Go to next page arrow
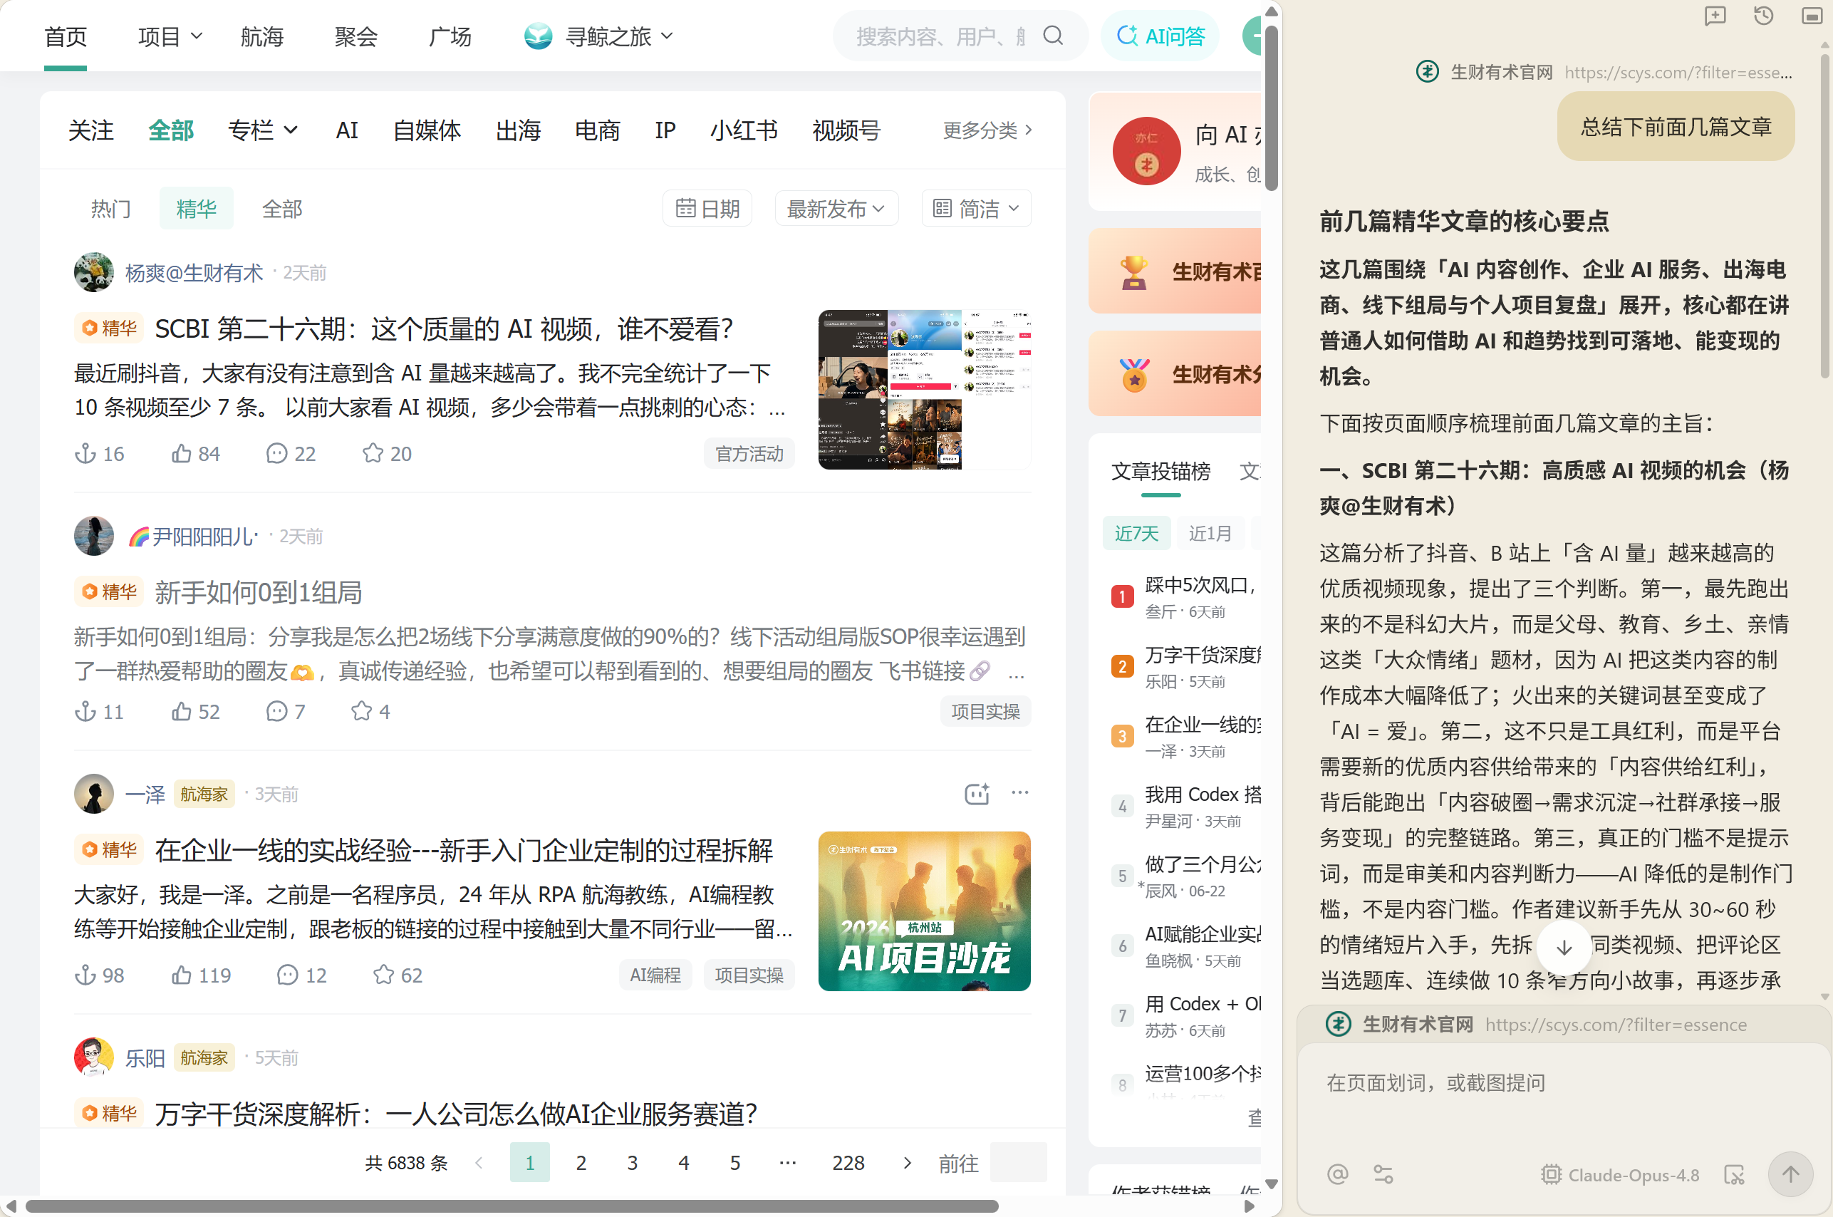Image resolution: width=1833 pixels, height=1217 pixels. pyautogui.click(x=907, y=1163)
